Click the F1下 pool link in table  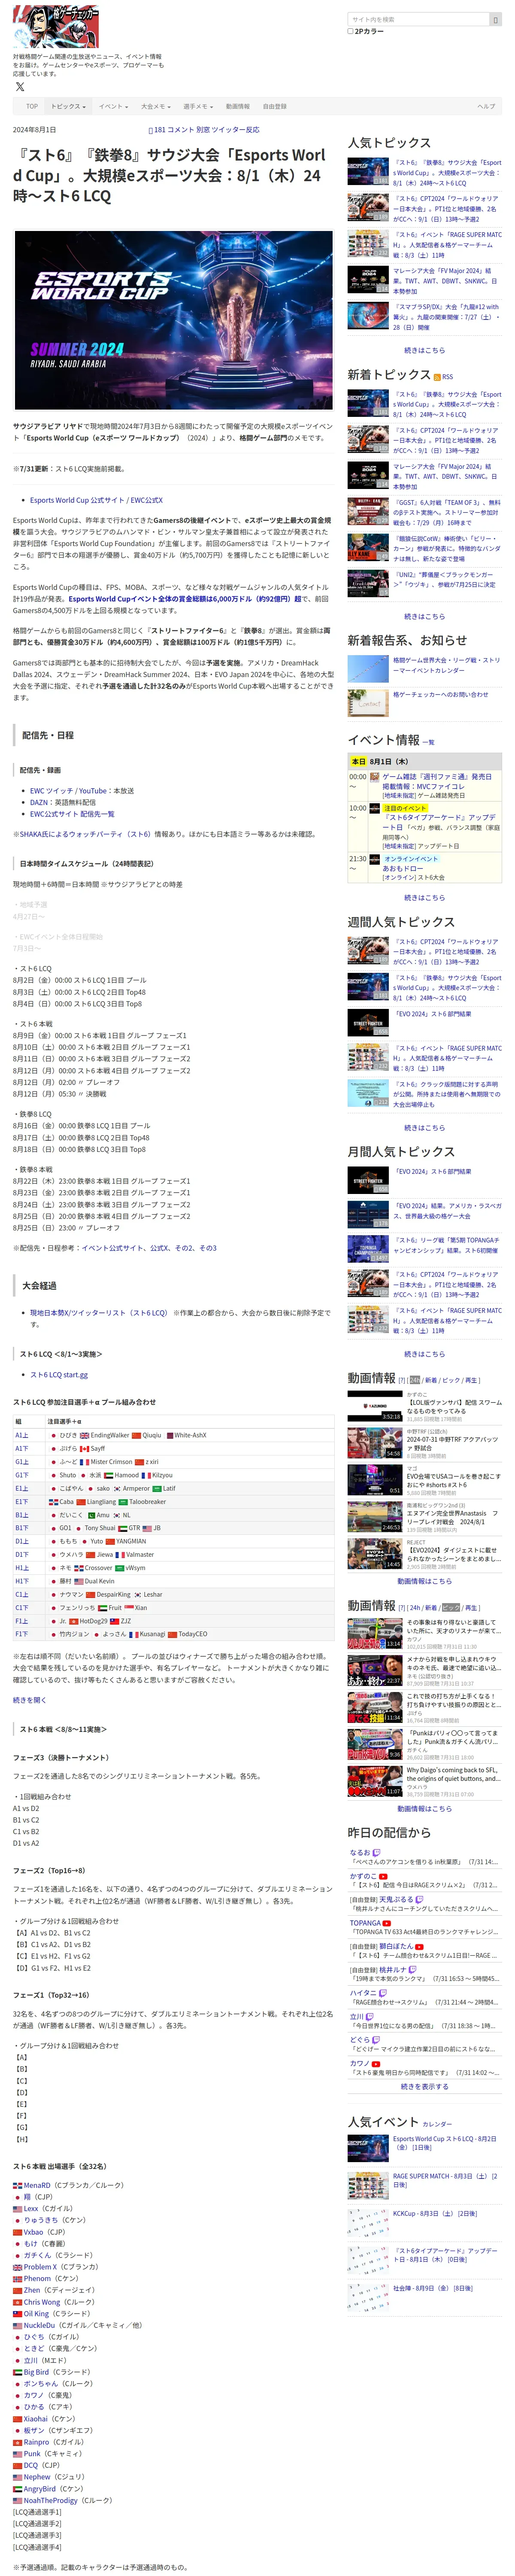coord(21,1634)
